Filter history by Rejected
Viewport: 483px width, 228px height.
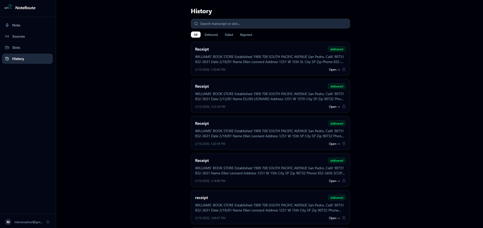tap(246, 35)
